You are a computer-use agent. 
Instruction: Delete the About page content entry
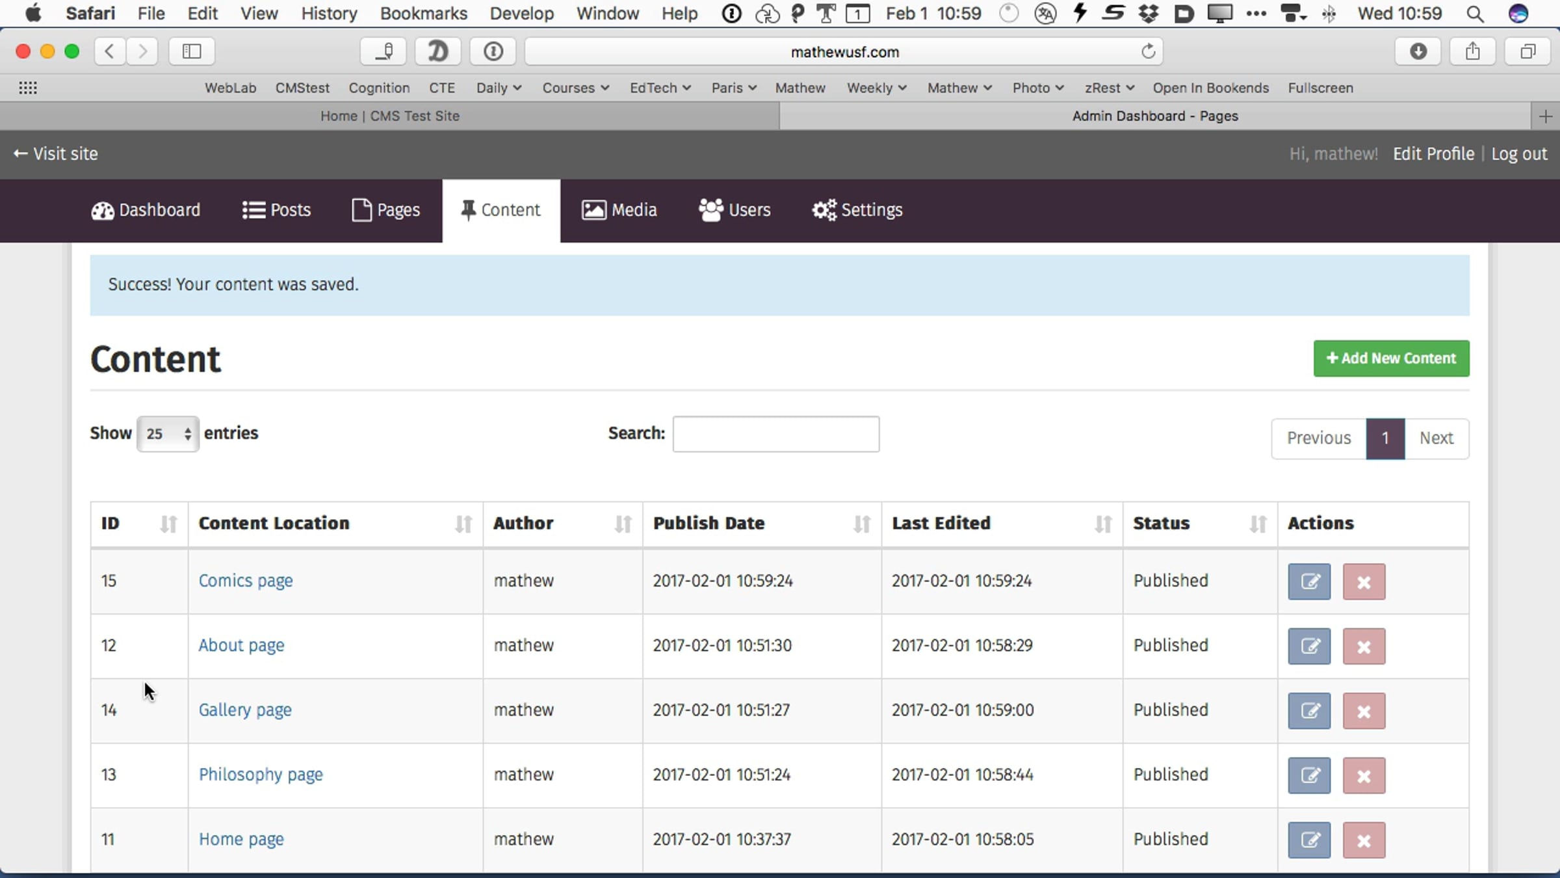click(x=1364, y=646)
